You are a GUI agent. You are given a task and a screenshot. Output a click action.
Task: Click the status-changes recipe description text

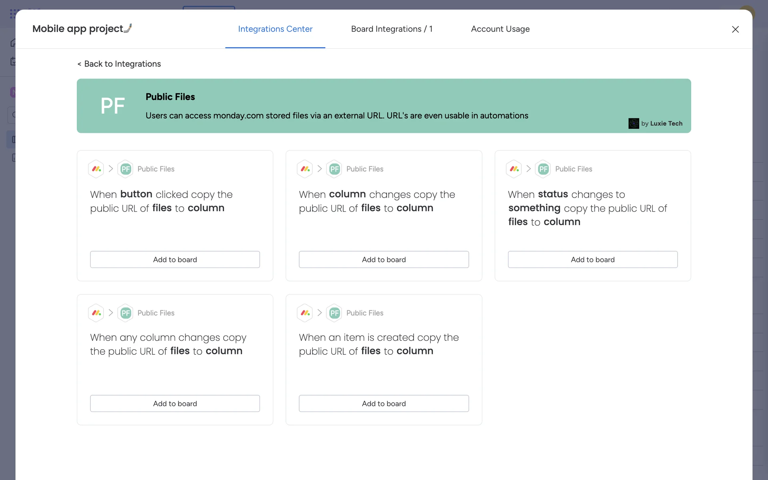click(x=587, y=208)
